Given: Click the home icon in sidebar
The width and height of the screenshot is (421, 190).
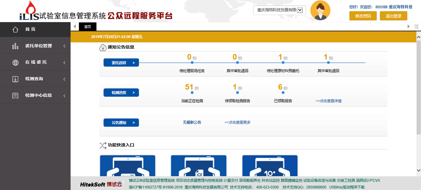Looking at the screenshot, I should pos(15,30).
